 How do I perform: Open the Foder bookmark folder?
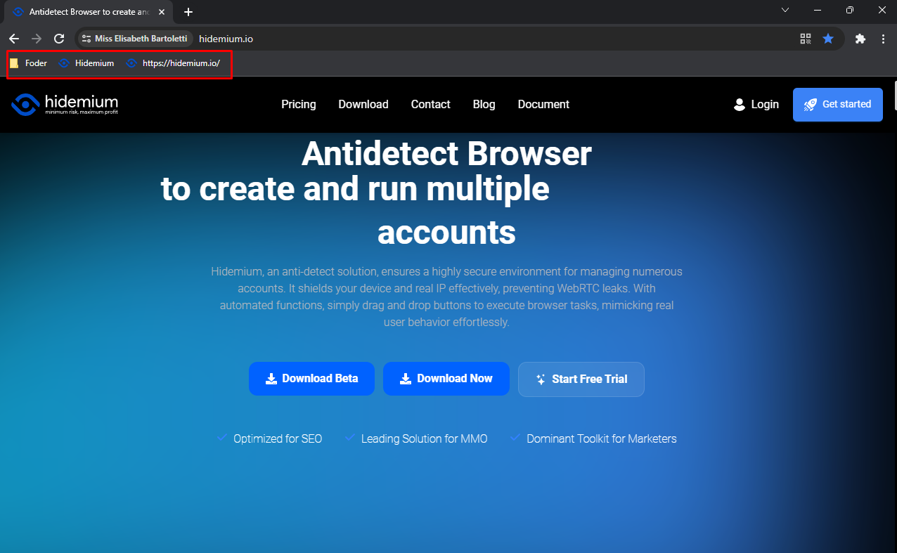point(29,63)
